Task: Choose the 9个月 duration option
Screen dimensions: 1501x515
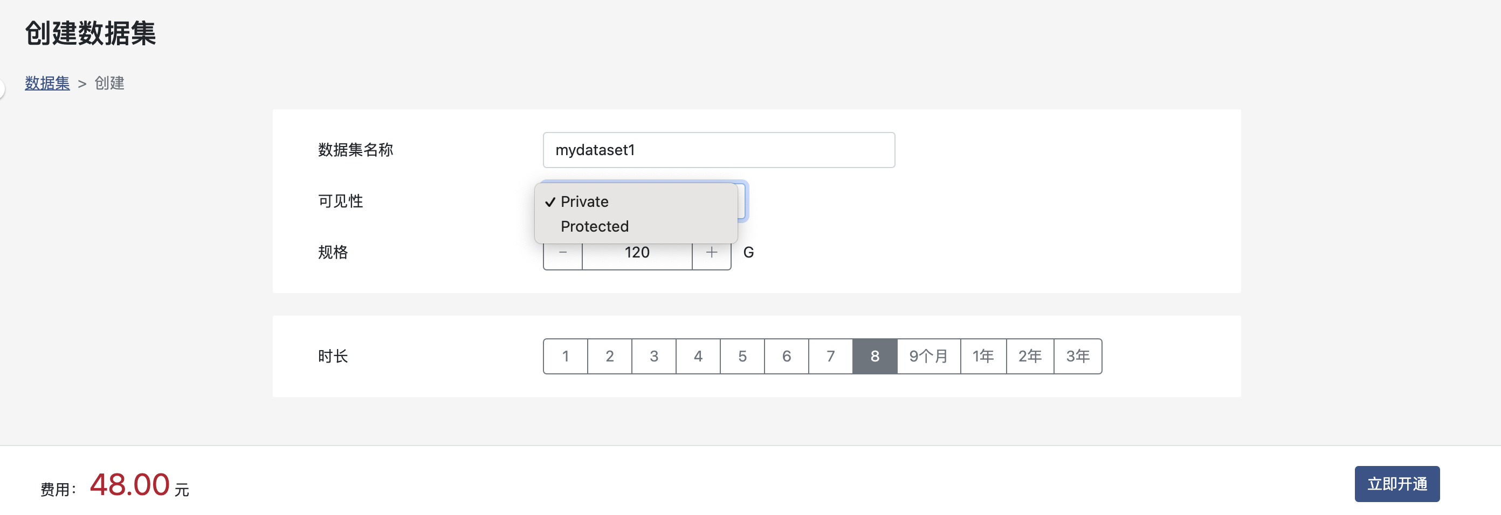Action: click(929, 356)
